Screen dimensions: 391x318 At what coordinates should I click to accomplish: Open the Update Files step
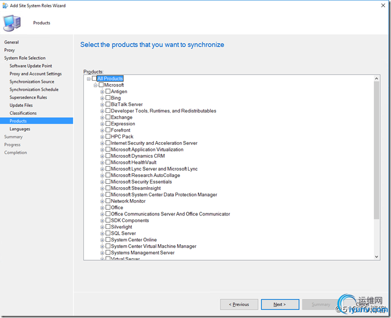click(x=21, y=105)
